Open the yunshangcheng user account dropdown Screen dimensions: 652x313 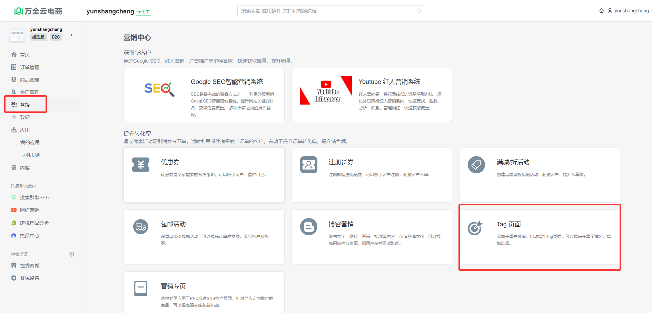tap(631, 11)
